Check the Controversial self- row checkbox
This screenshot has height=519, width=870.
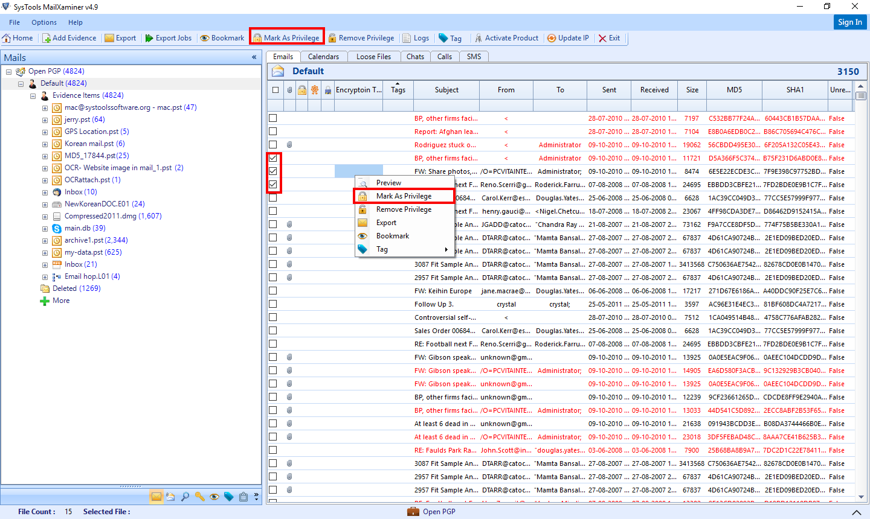(273, 317)
